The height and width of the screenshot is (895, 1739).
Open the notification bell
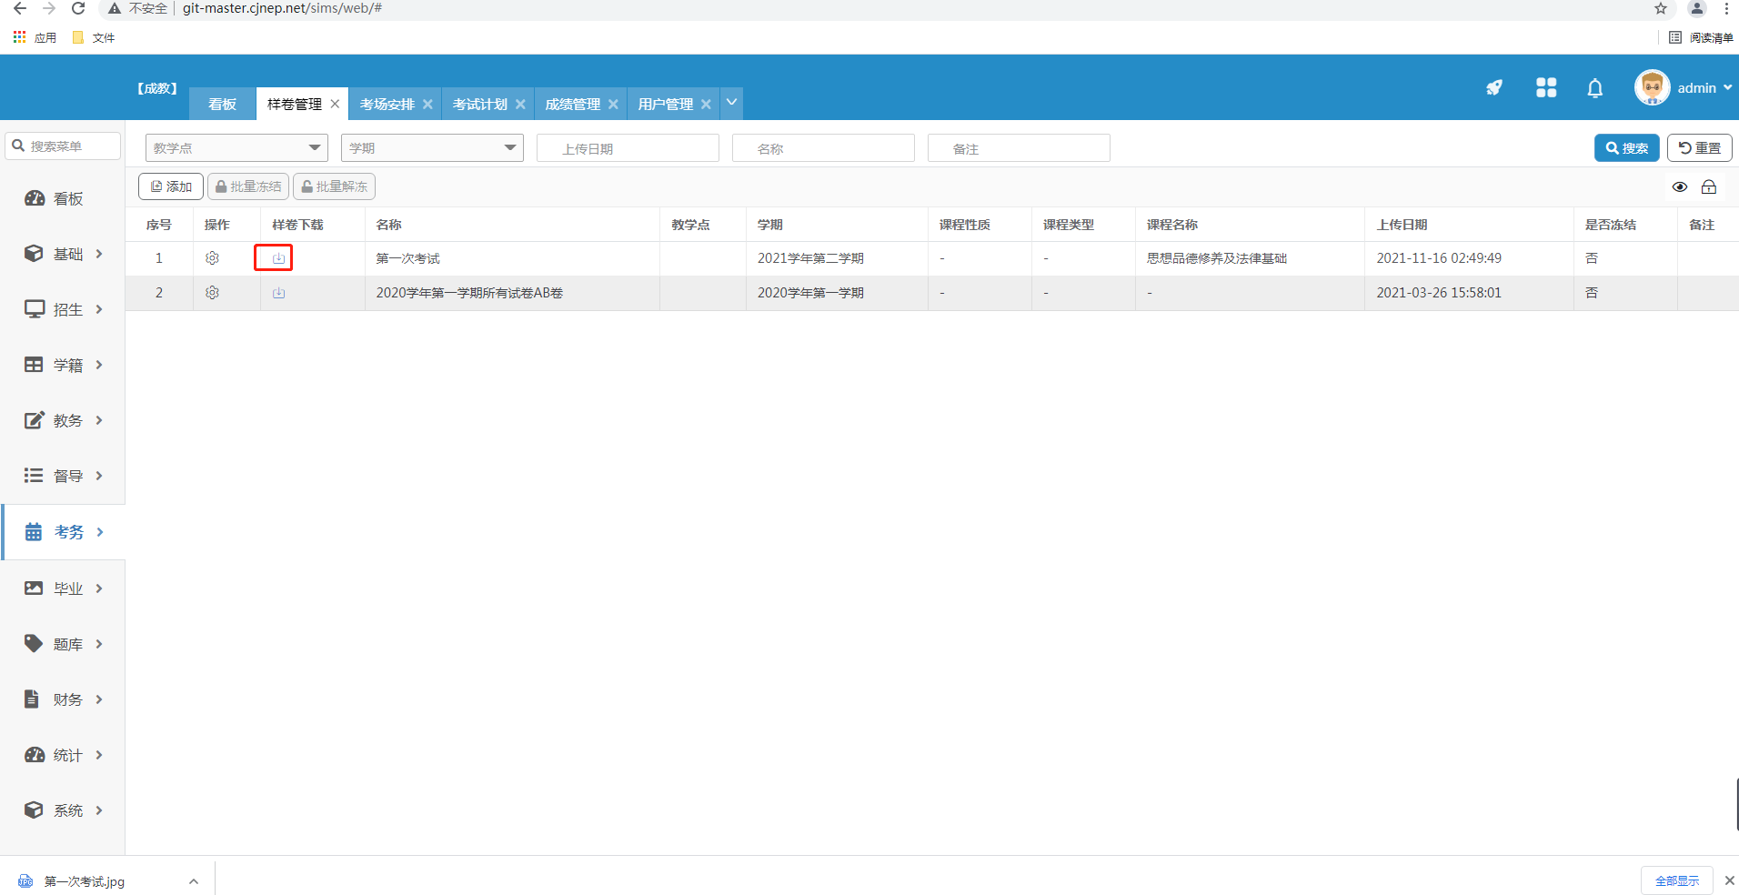(x=1594, y=88)
